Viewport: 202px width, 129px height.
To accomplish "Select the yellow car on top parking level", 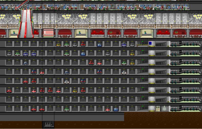I will [58, 45].
